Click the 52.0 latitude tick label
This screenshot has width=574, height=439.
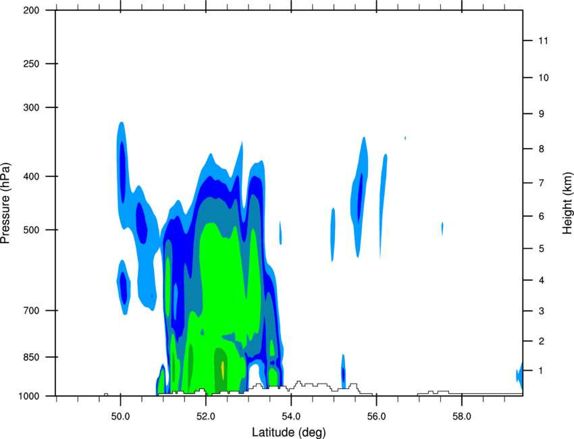[x=206, y=417]
